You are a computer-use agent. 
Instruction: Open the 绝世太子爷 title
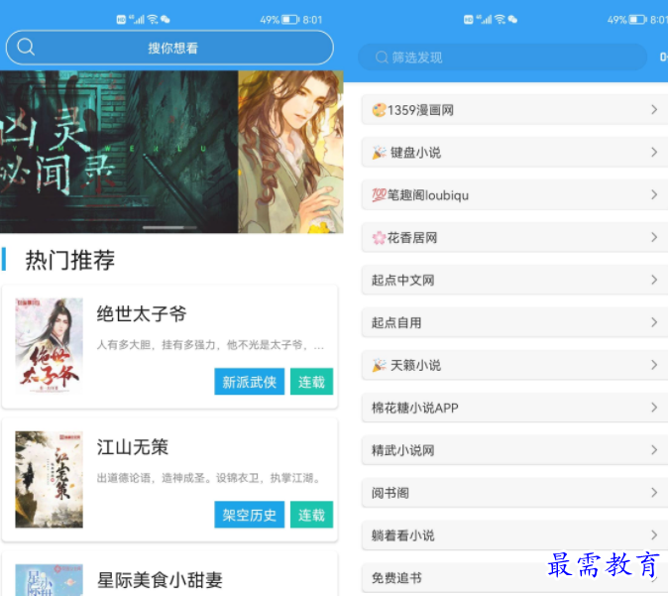click(x=142, y=314)
